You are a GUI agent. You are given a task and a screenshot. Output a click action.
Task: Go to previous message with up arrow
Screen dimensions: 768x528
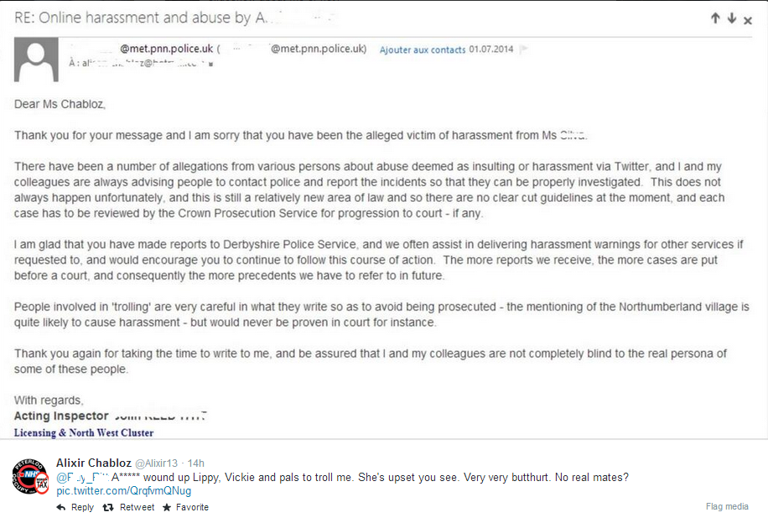pyautogui.click(x=715, y=18)
